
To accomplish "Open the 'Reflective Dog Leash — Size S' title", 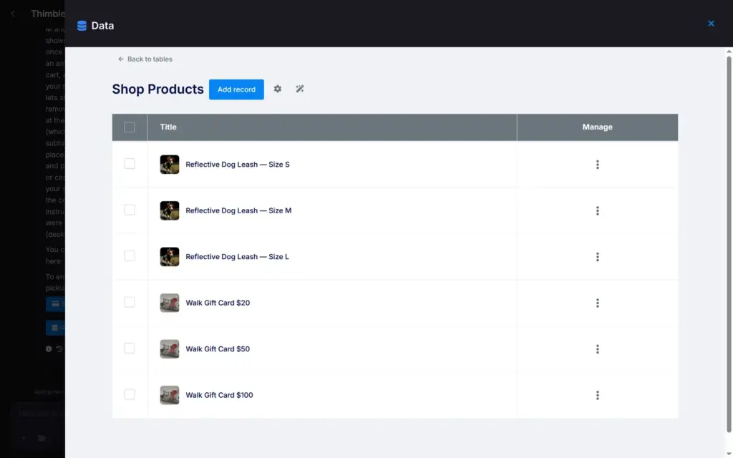I will coord(238,165).
